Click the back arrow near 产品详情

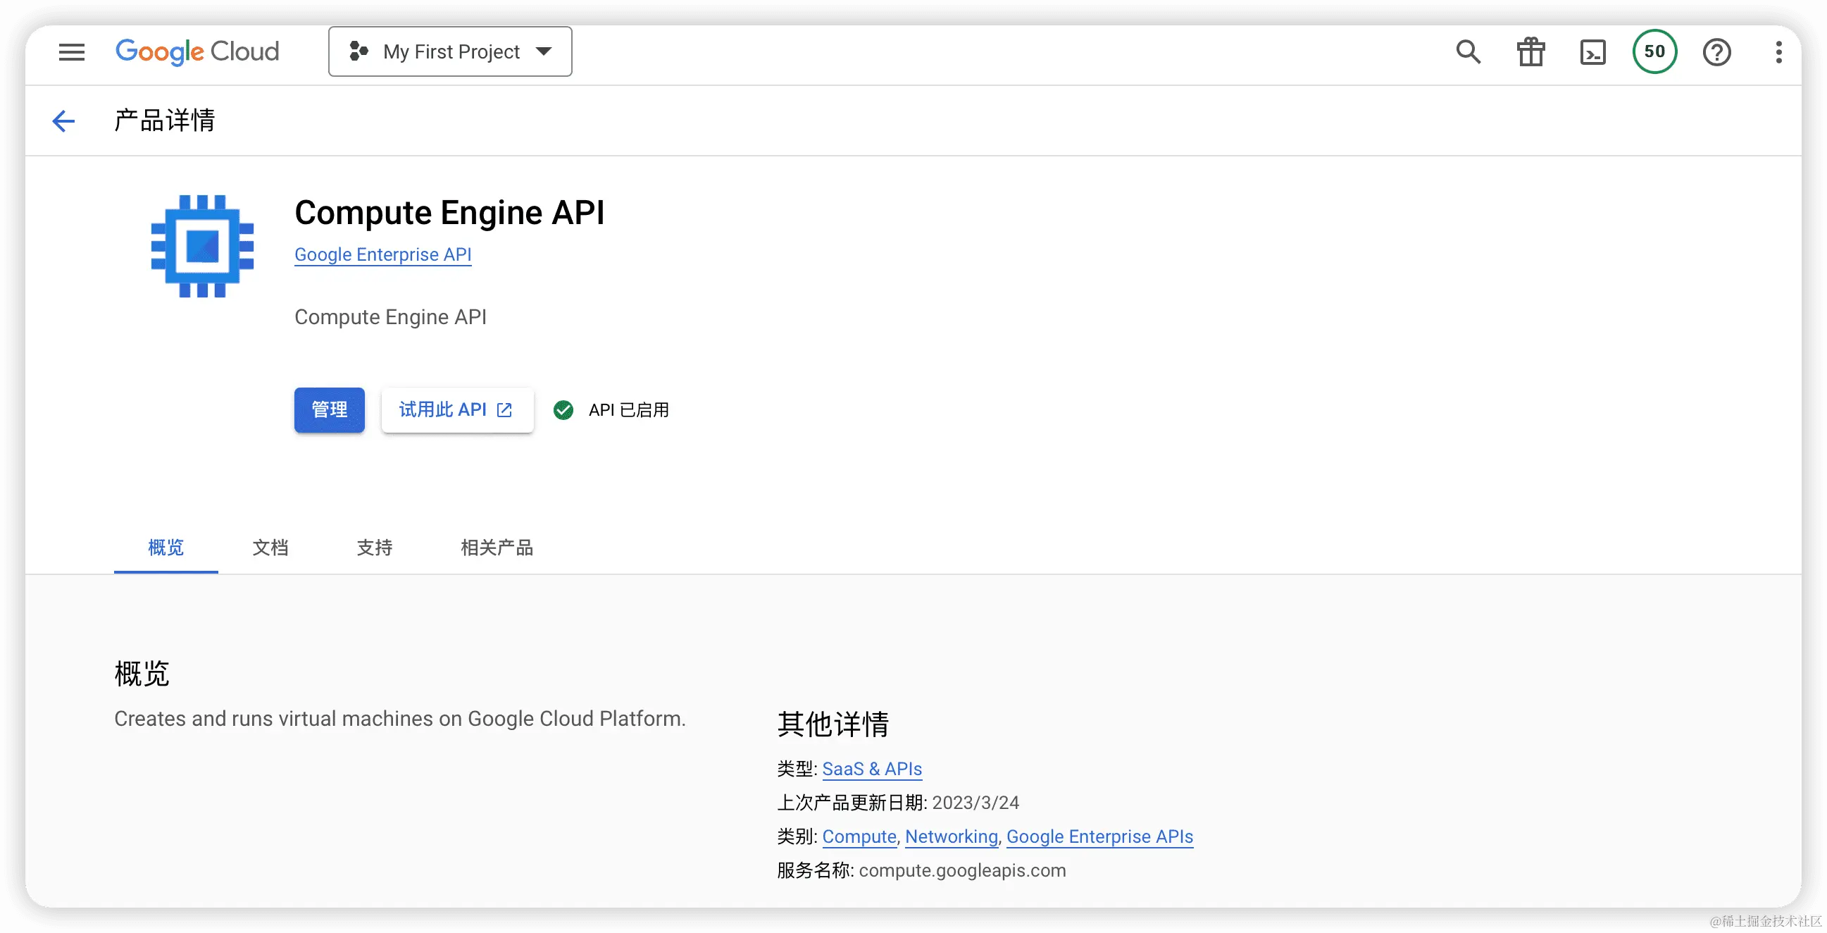(x=63, y=121)
